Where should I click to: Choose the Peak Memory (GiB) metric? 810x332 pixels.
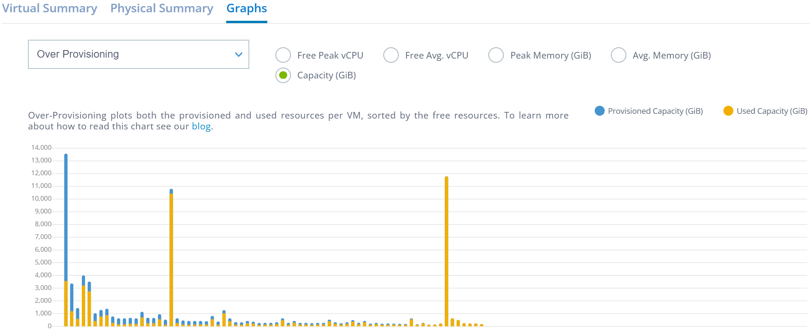pos(495,55)
